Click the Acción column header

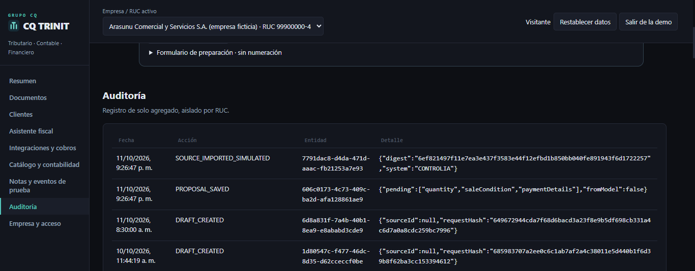(x=187, y=140)
